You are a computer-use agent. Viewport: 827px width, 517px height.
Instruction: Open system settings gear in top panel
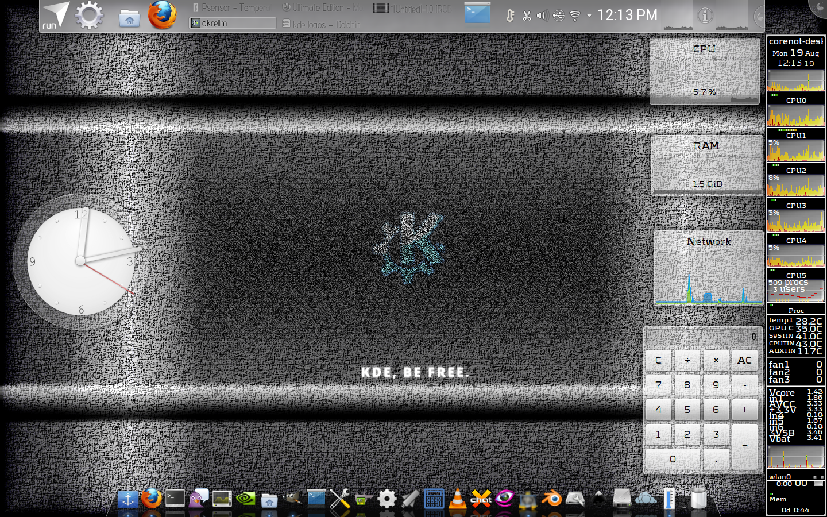89,16
